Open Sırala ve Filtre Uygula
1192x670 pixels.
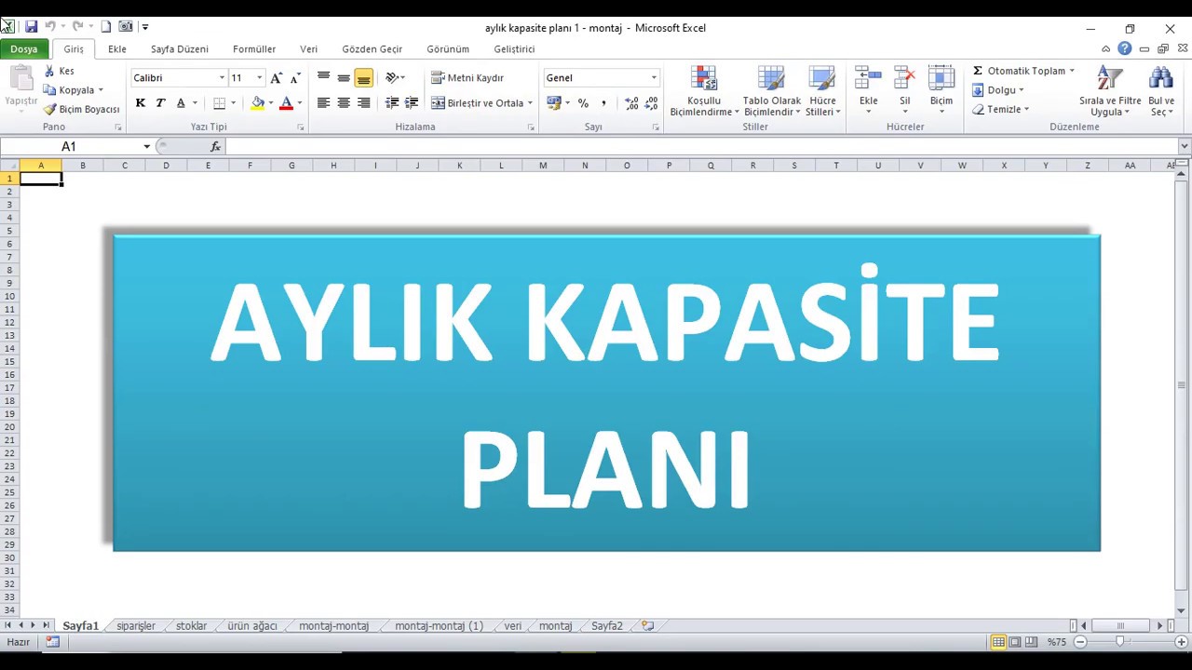pyautogui.click(x=1110, y=91)
